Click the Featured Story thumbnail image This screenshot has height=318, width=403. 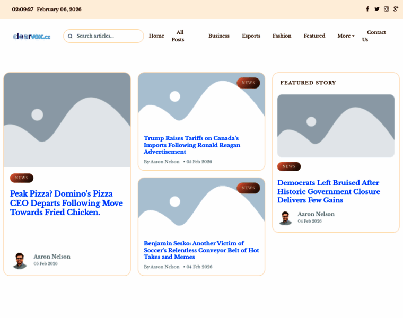pos(336,126)
